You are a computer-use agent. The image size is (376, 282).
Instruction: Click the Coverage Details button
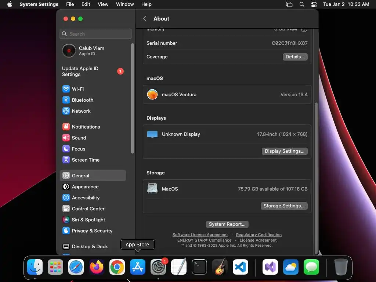click(295, 57)
